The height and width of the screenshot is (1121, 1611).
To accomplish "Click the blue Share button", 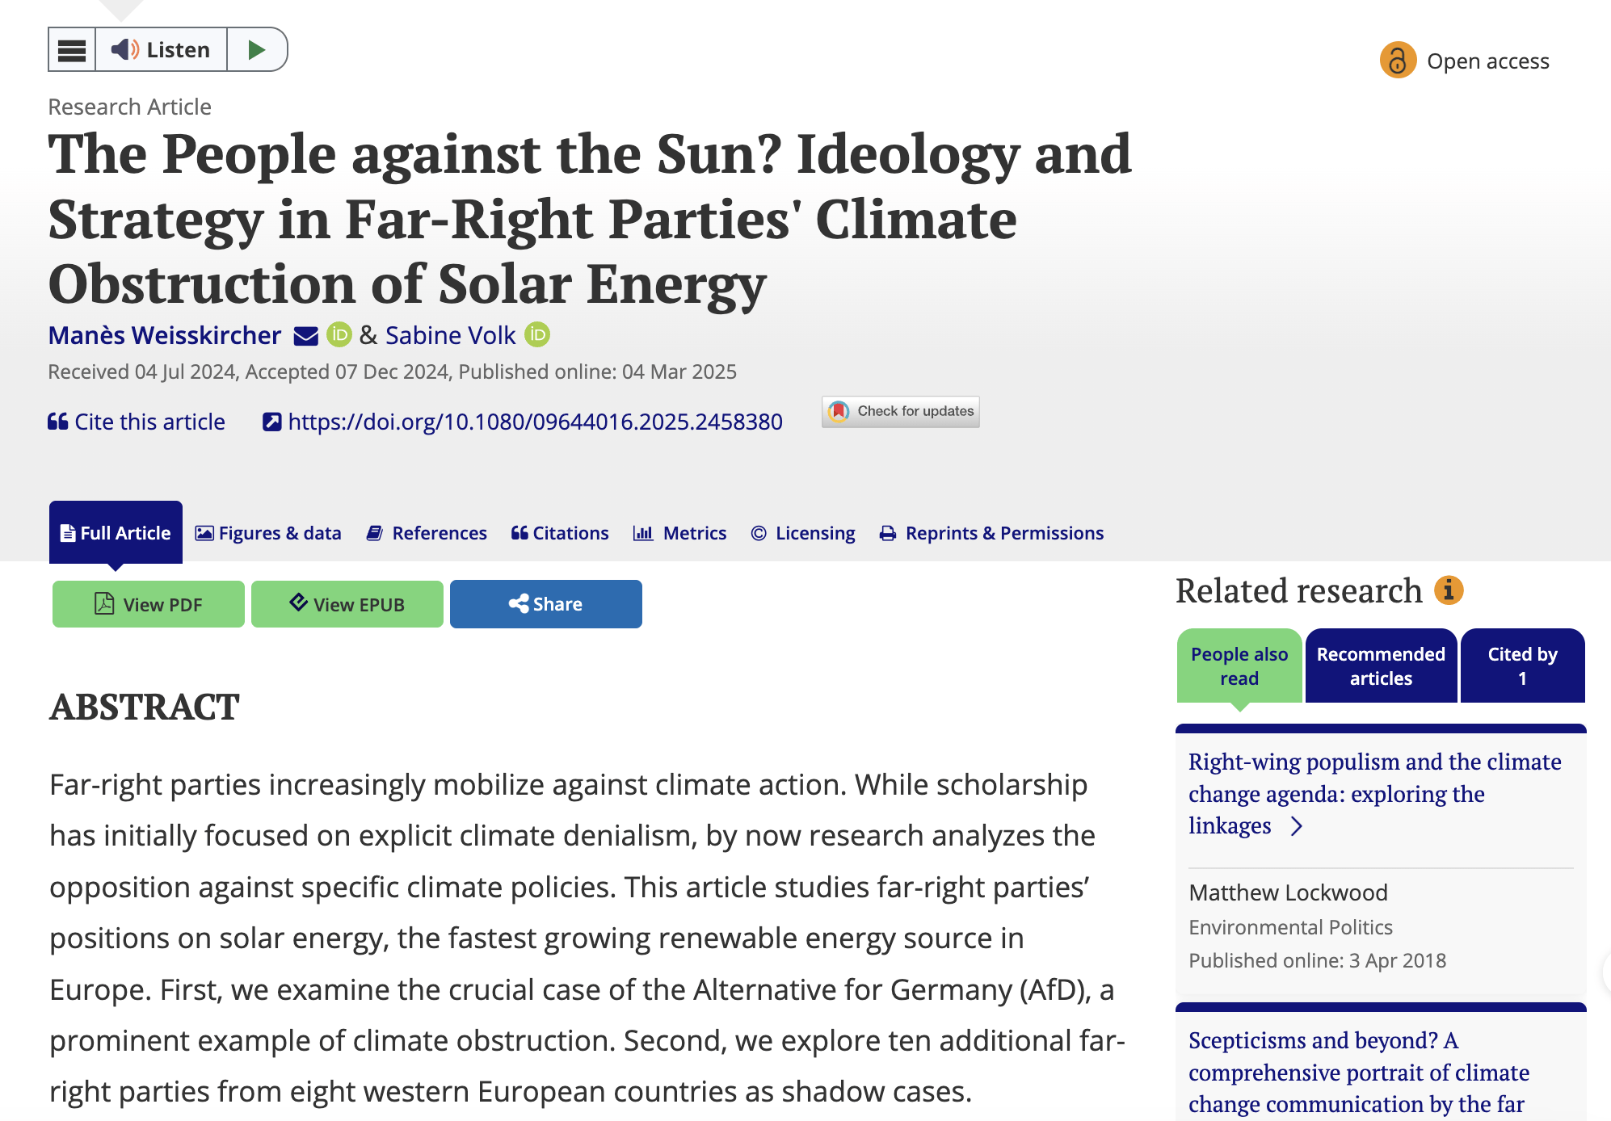I will pos(546,604).
